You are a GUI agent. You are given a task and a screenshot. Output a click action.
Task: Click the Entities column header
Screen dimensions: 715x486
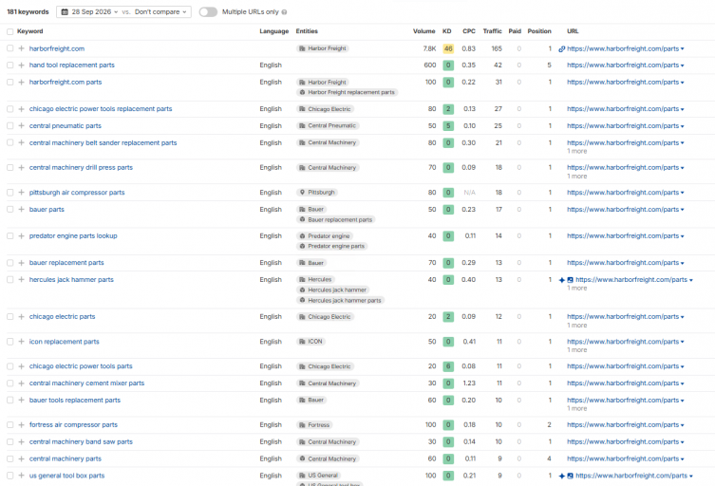coord(307,31)
